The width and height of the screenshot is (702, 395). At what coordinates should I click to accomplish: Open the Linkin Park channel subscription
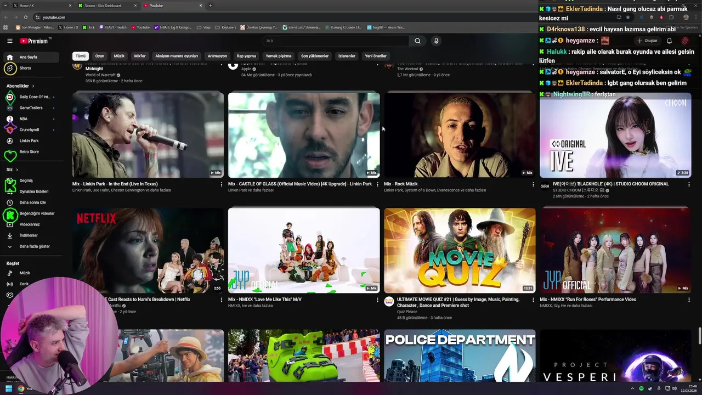pos(30,140)
